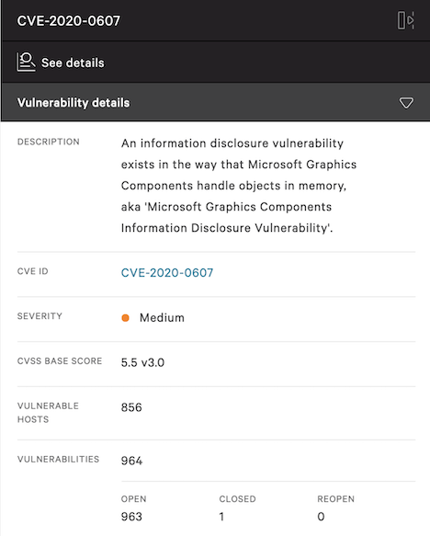Click the OPEN column label
The height and width of the screenshot is (536, 430).
click(133, 498)
